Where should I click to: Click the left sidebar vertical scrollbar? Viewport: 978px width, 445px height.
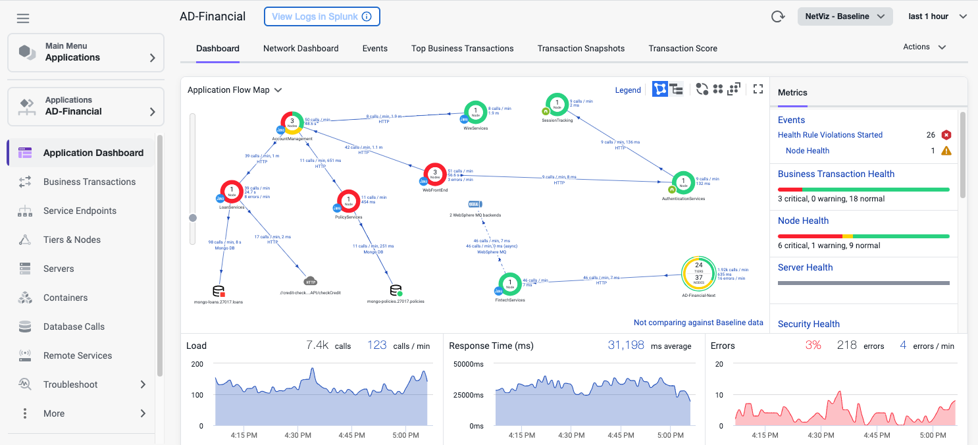pyautogui.click(x=160, y=256)
